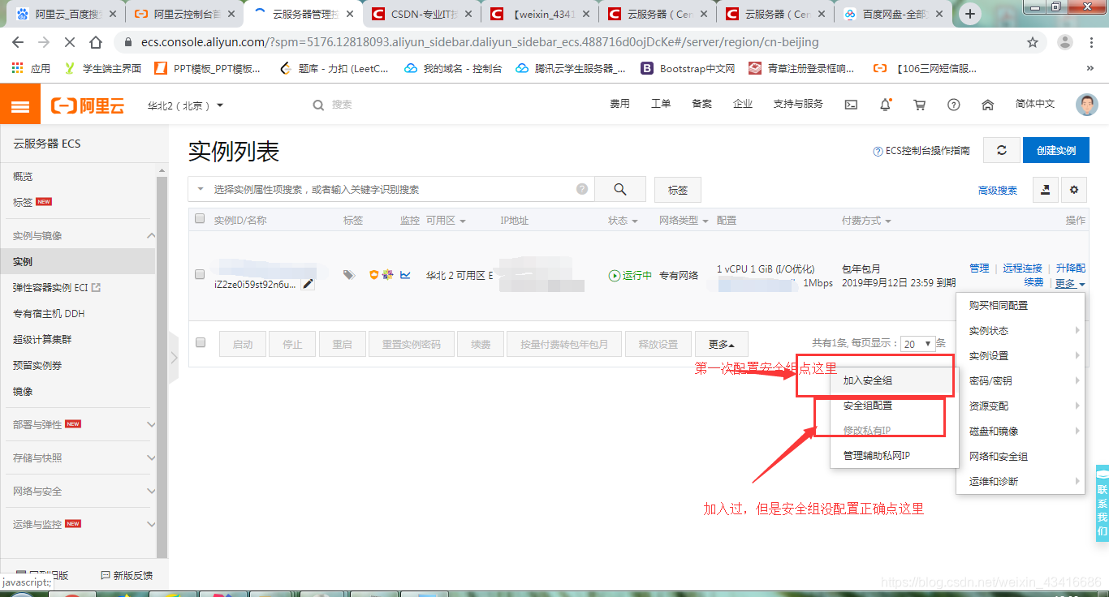Image resolution: width=1109 pixels, height=597 pixels.
Task: Open the 密码/密钥 submenu
Action: click(x=1021, y=381)
